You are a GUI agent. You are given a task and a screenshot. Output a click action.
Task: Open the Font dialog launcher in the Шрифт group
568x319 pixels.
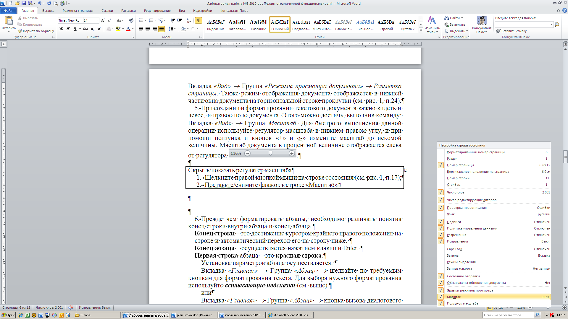pos(133,37)
